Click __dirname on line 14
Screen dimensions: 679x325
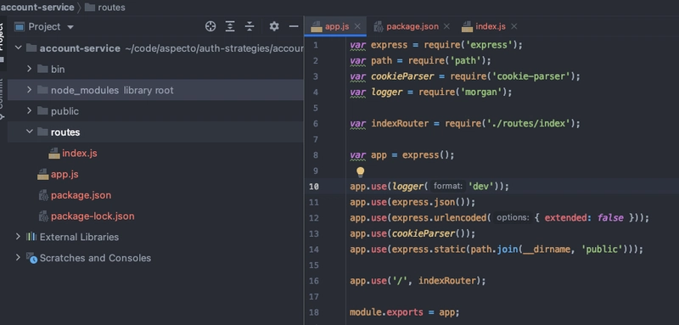pos(547,249)
